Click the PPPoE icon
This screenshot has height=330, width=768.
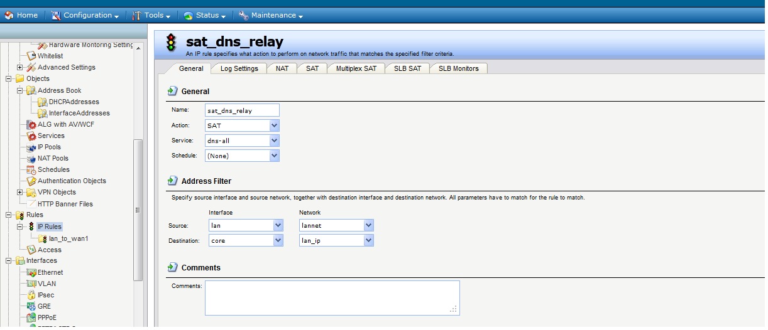pos(31,317)
